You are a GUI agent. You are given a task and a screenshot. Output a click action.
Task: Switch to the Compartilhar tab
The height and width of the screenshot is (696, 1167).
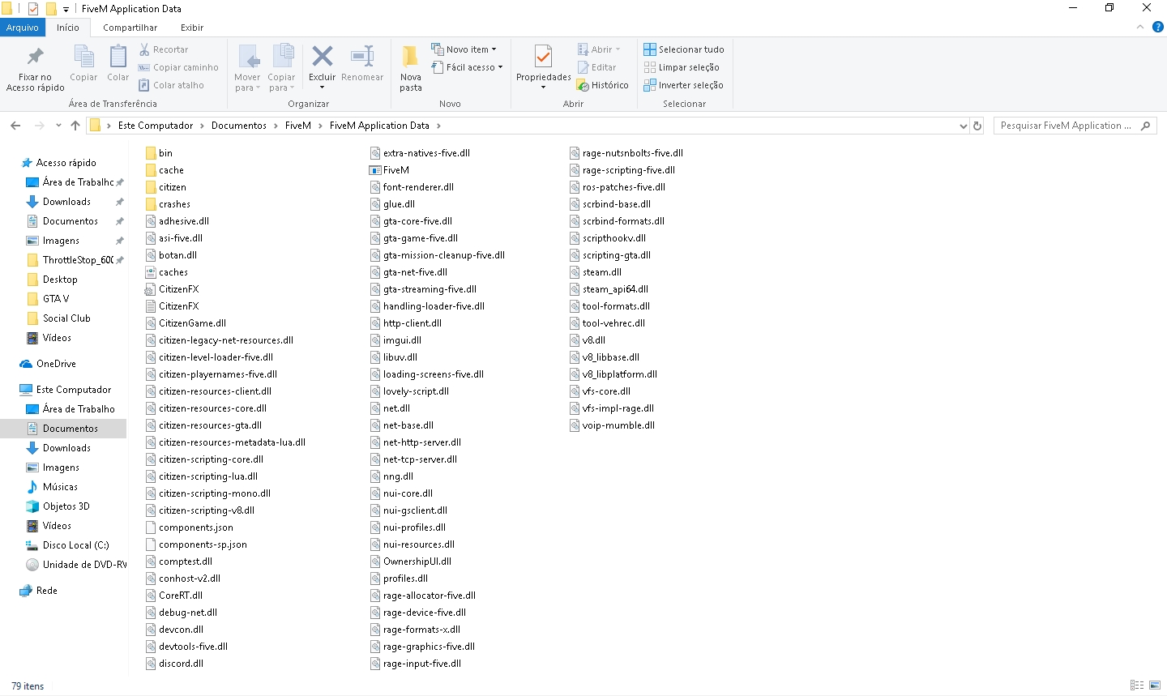130,28
